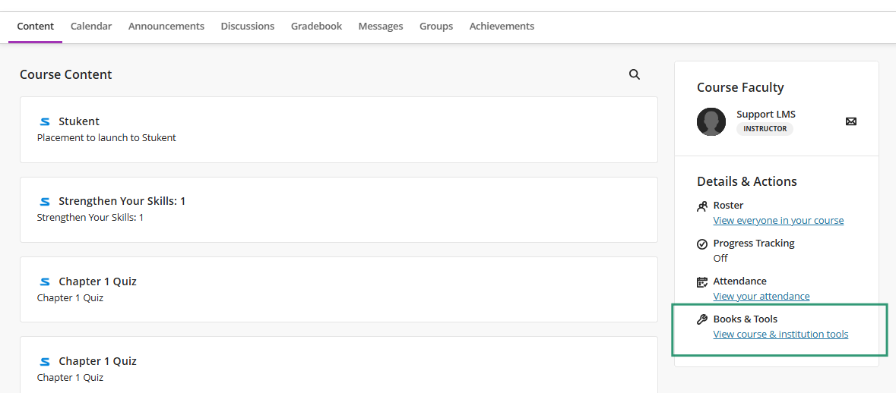Select the Messages tab
This screenshot has width=896, height=393.
(x=381, y=27)
